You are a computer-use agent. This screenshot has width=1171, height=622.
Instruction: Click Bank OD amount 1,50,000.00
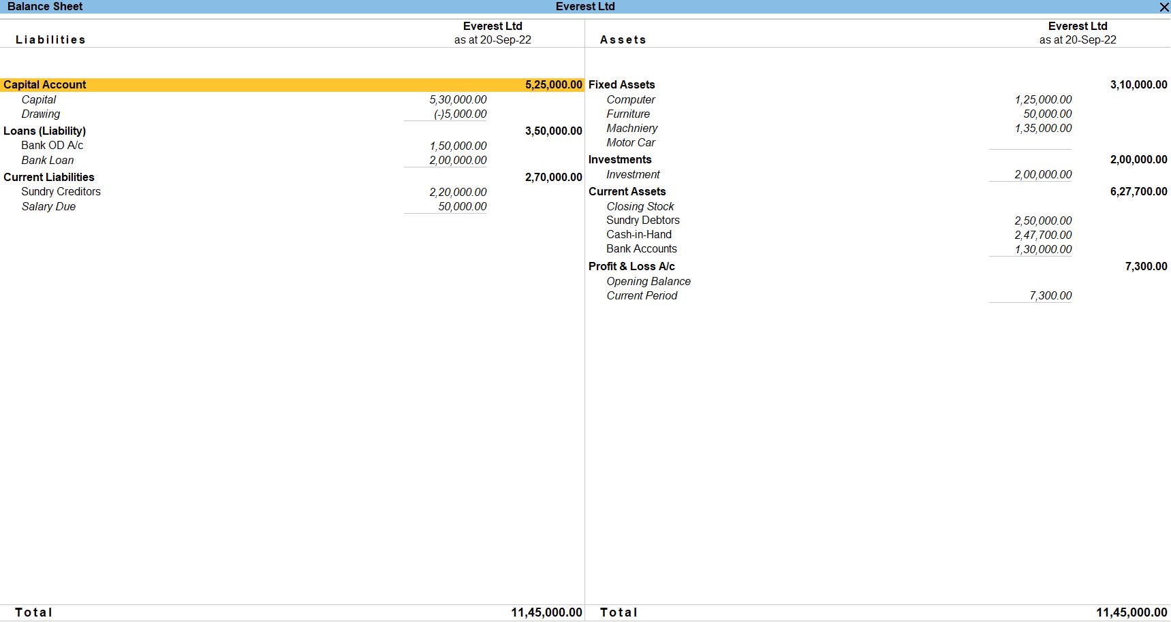pos(458,146)
